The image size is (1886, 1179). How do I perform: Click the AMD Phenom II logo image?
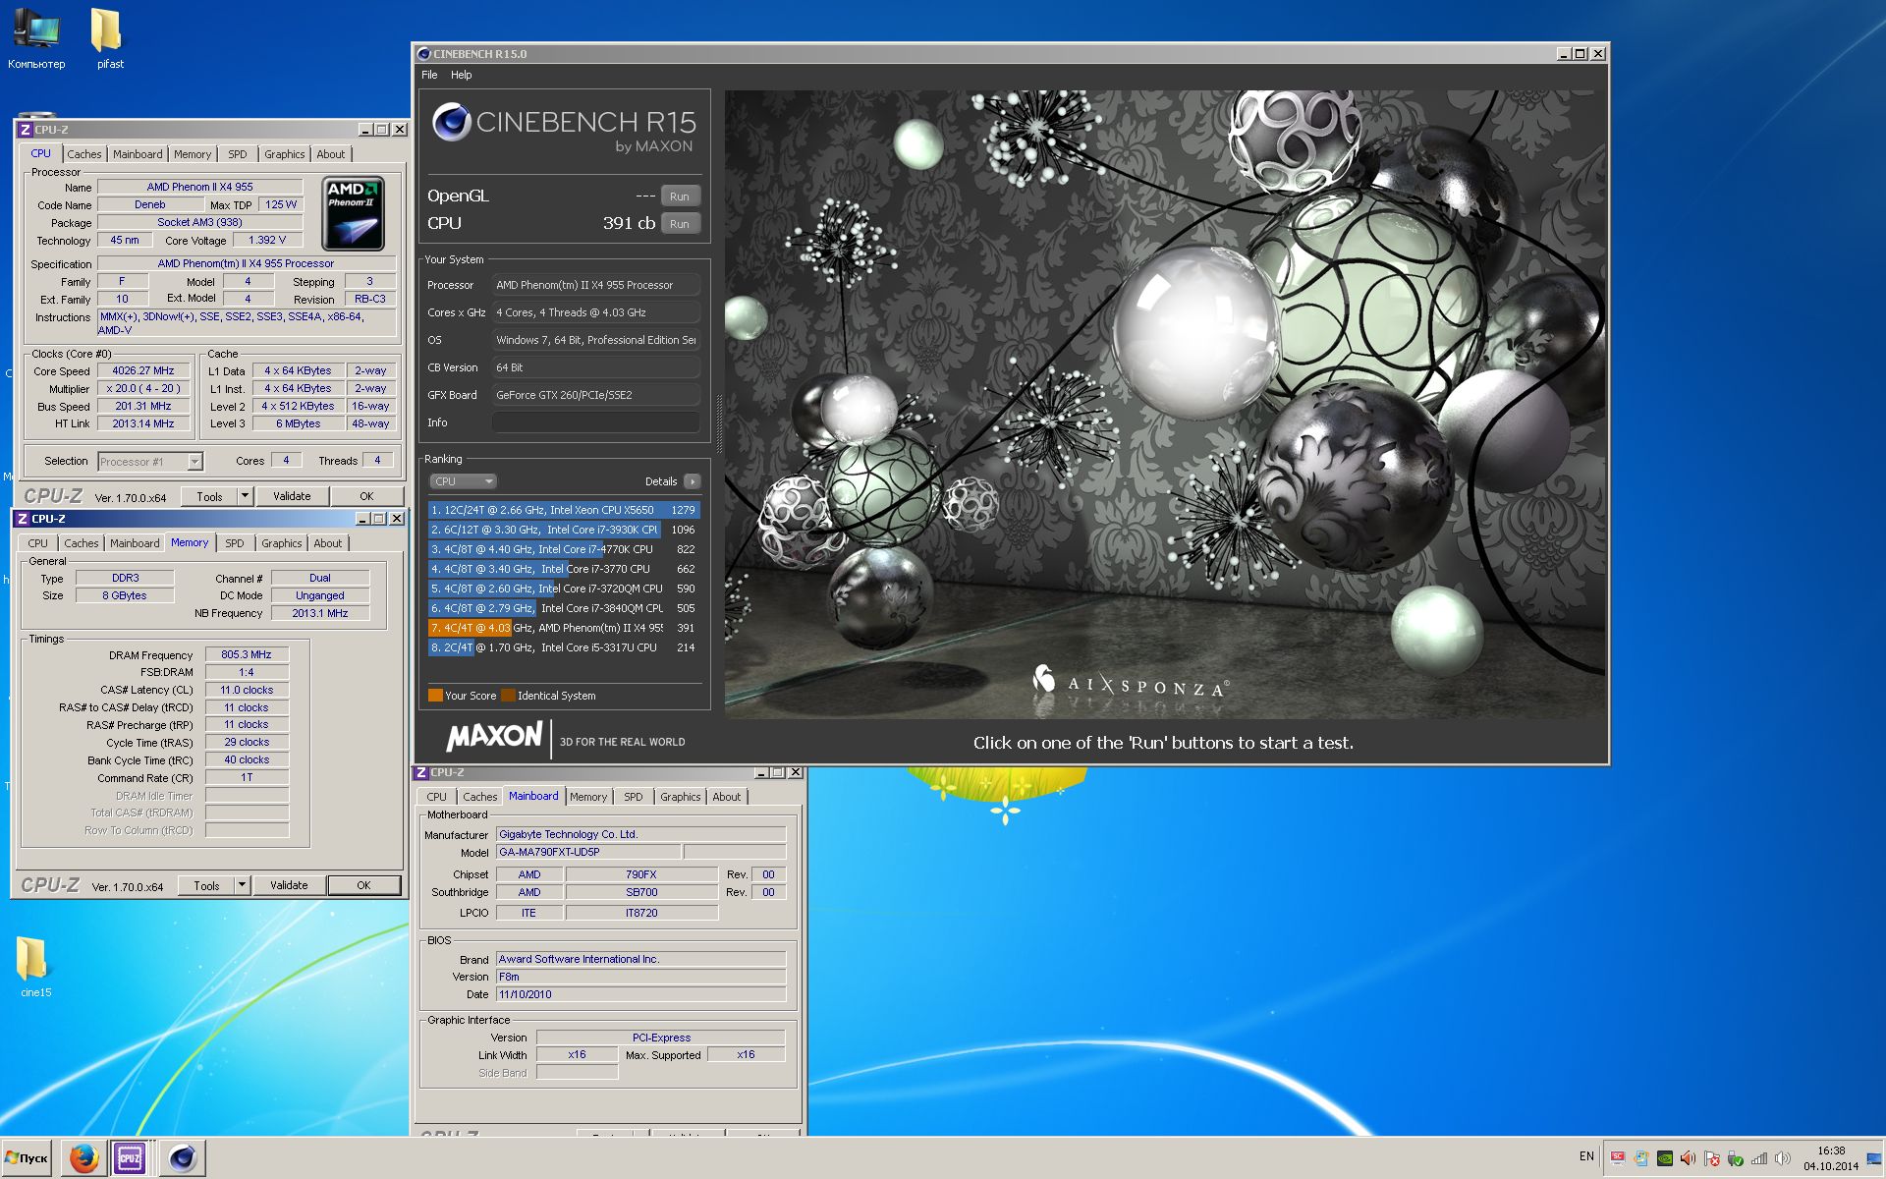tap(353, 213)
